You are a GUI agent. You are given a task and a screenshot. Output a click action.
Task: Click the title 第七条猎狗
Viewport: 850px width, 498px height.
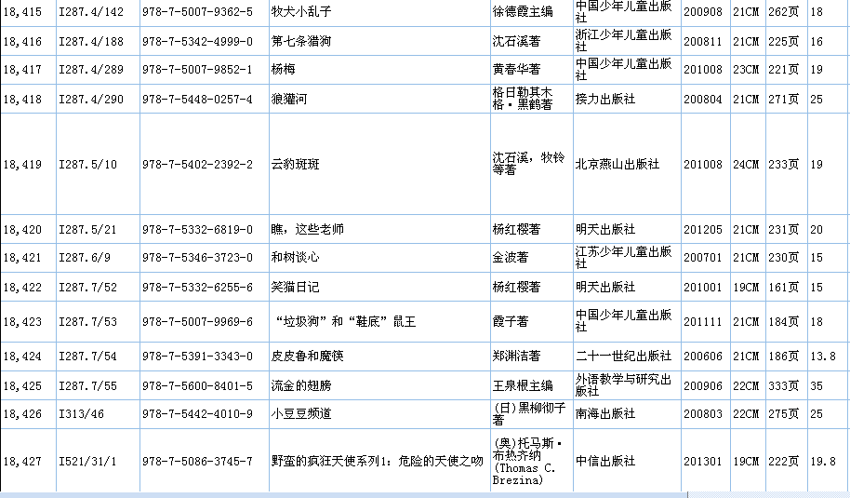(x=301, y=41)
